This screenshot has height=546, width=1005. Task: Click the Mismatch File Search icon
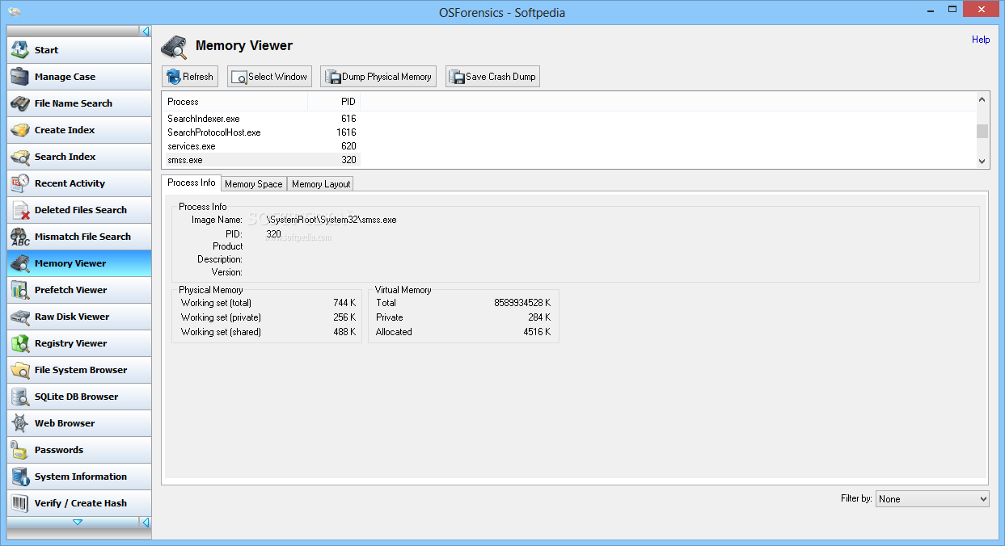point(20,237)
